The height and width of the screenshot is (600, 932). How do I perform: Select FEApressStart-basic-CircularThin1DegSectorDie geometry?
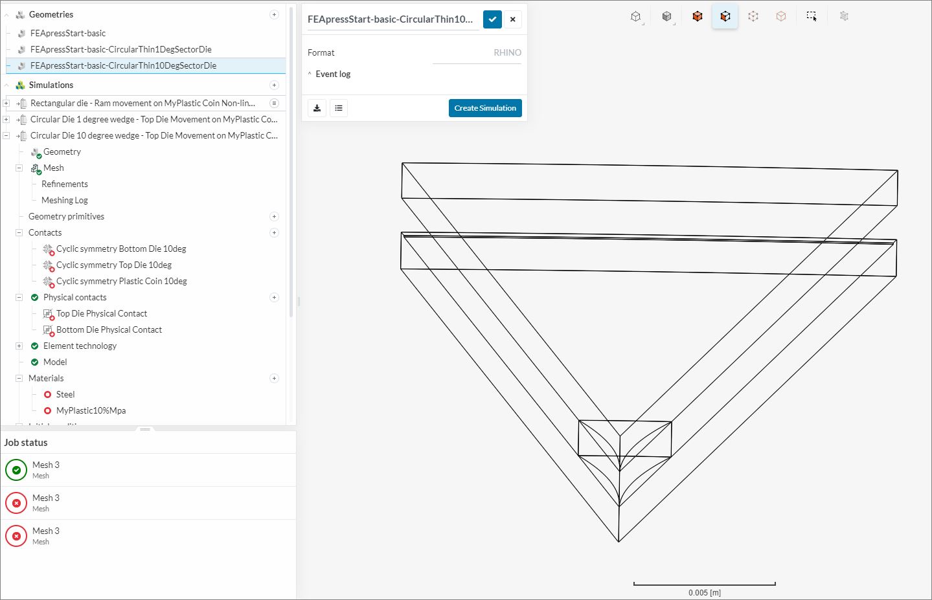point(120,49)
